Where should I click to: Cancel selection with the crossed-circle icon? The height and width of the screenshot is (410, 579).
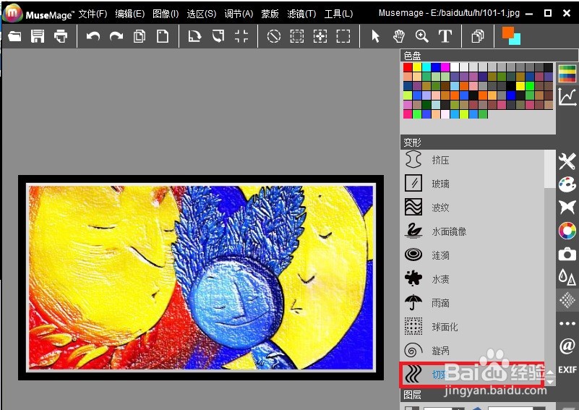pyautogui.click(x=274, y=36)
